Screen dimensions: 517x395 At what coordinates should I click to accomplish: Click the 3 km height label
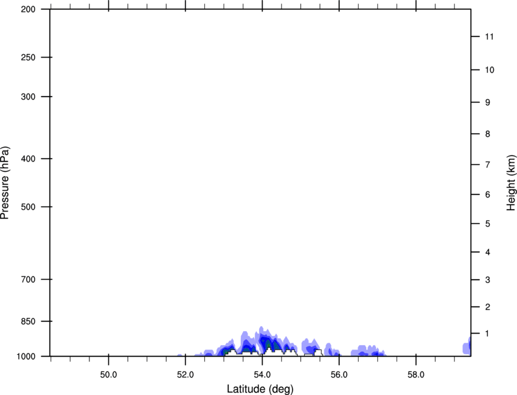488,280
